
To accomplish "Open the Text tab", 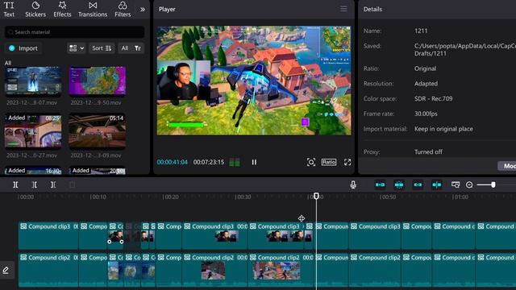I will (9, 9).
